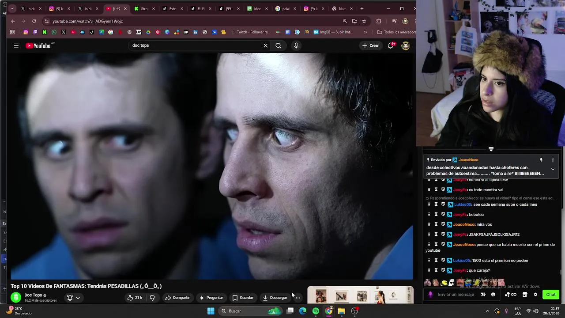Delete the 'bebotea' chat message

pos(429,215)
